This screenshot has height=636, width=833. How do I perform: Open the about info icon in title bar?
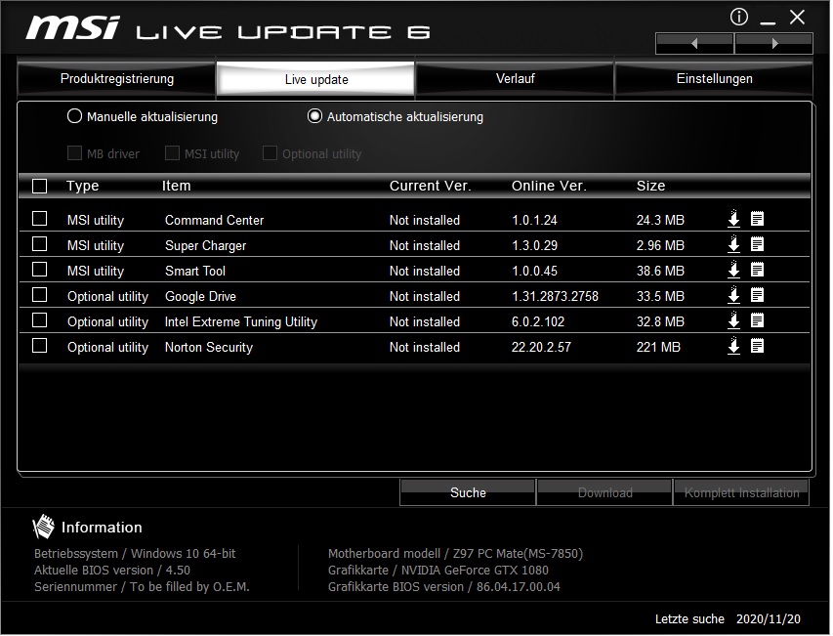[x=740, y=17]
